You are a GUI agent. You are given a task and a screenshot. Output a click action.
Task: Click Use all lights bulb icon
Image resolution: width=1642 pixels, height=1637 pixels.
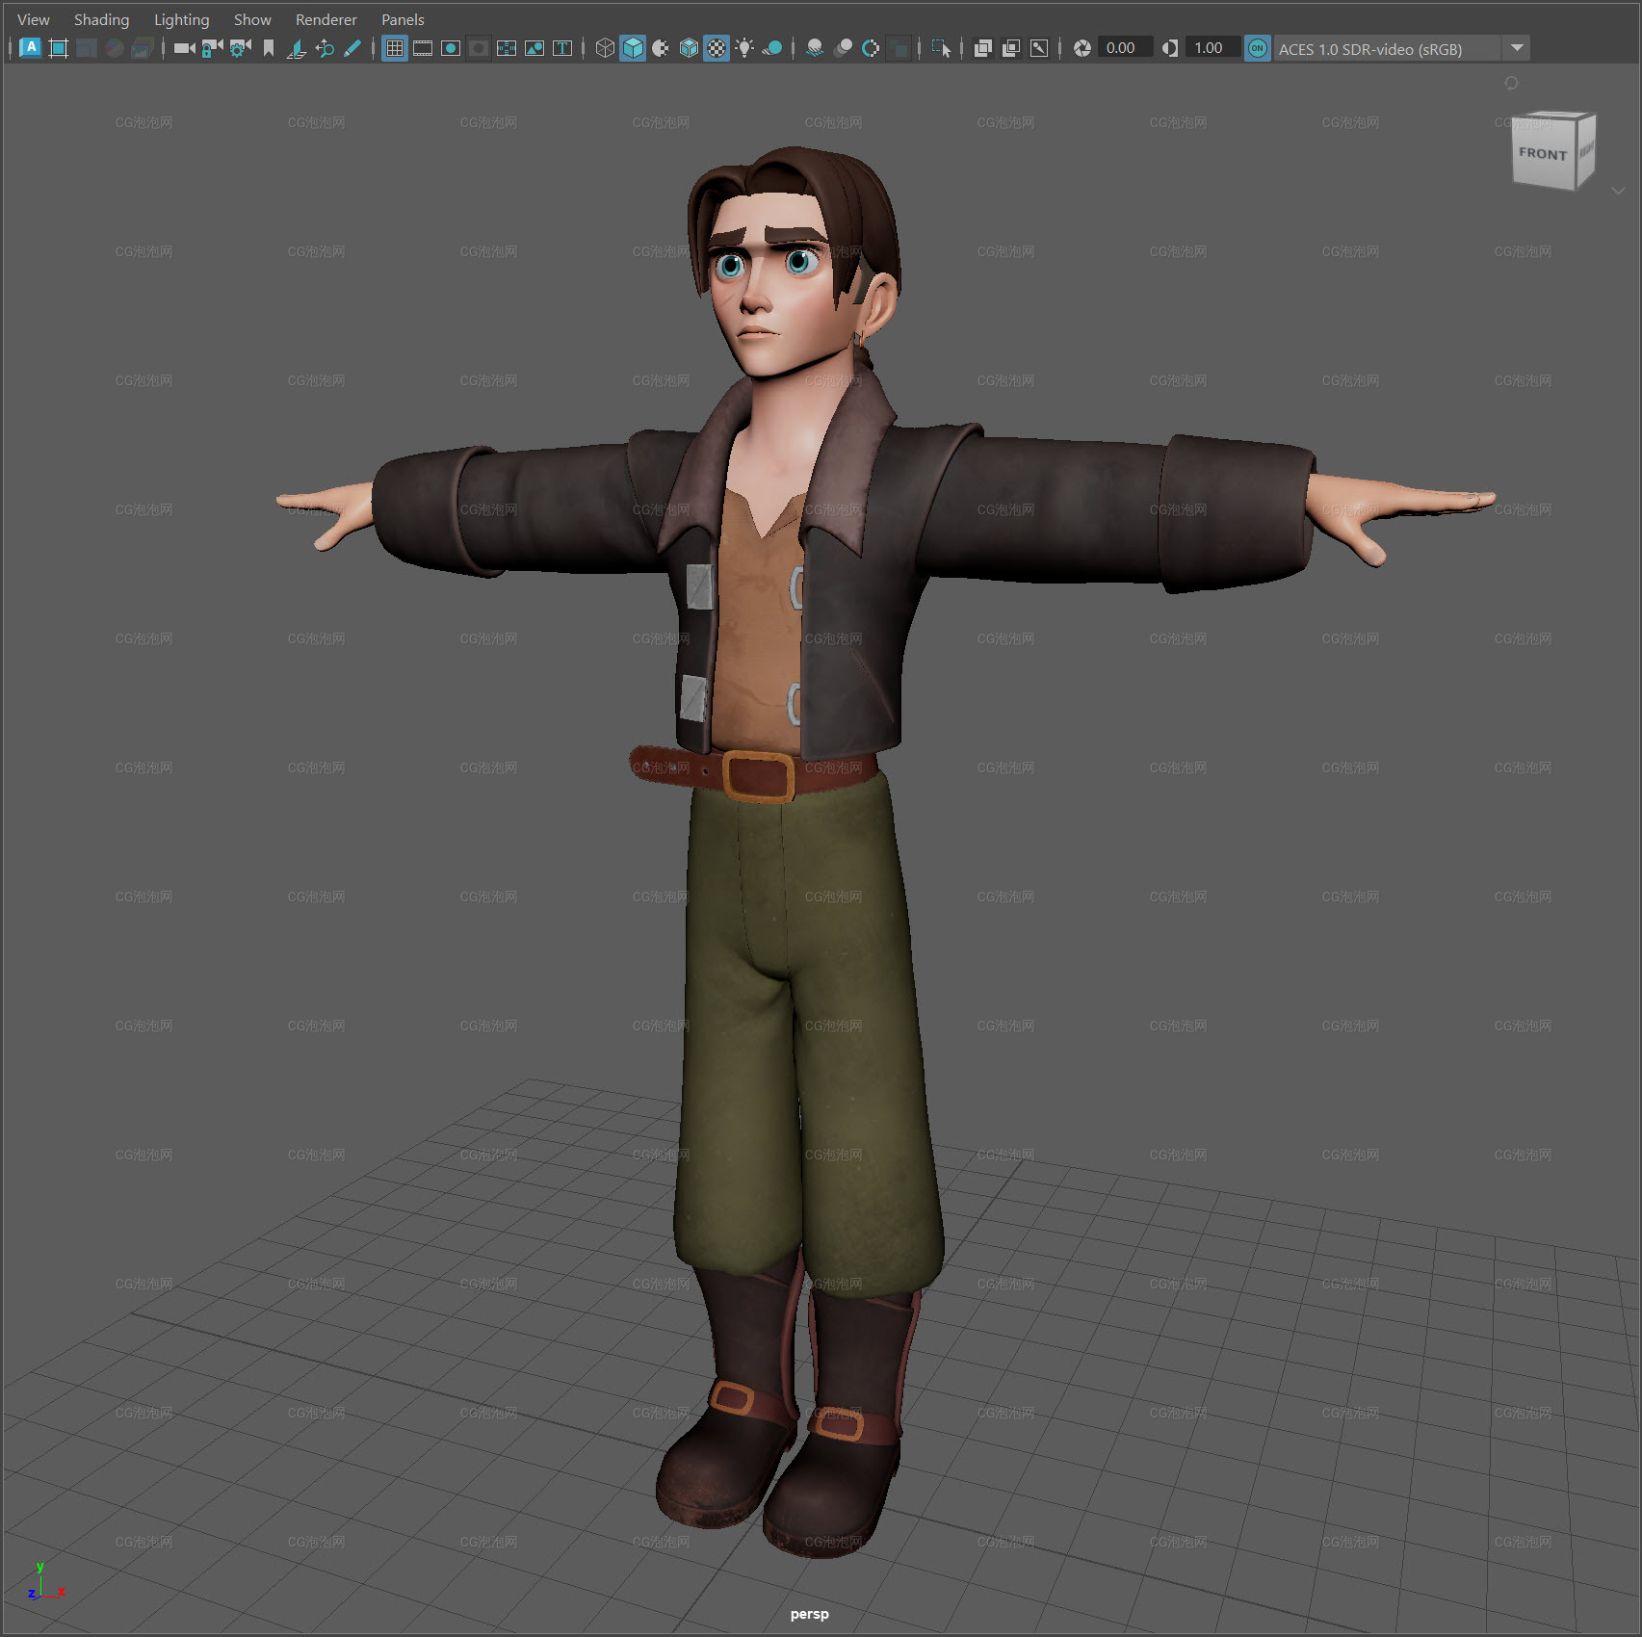pos(744,48)
